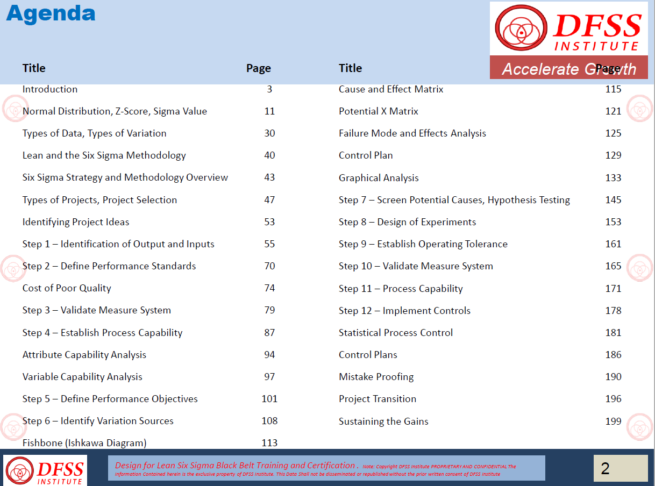This screenshot has height=486, width=655.
Task: Click the Variable Capability Analysis entry
Action: tap(82, 377)
